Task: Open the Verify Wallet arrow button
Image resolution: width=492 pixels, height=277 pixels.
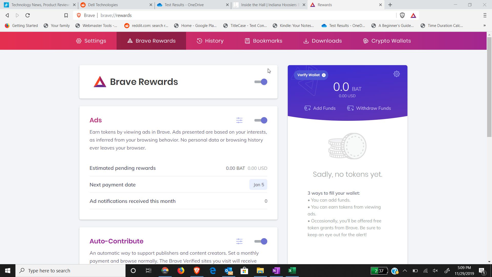Action: [x=324, y=75]
